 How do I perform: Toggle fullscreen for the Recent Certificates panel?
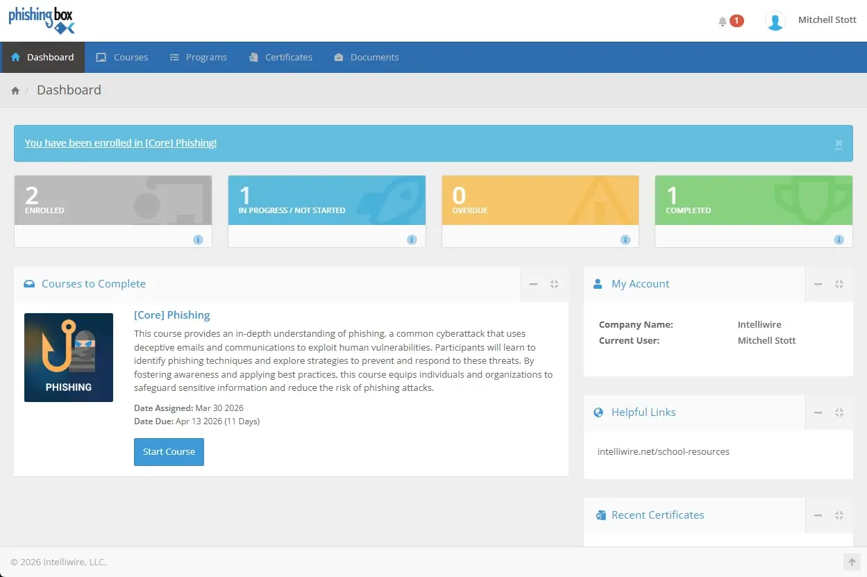839,515
